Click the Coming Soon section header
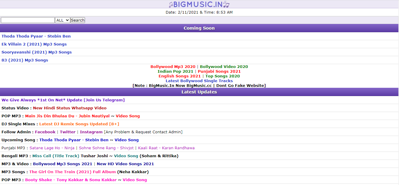399x185 pixels. [x=199, y=28]
